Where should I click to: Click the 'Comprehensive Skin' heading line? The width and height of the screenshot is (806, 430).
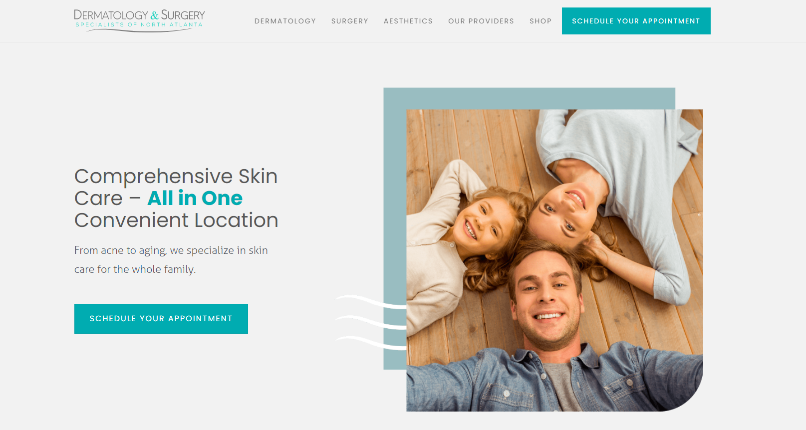(x=176, y=177)
